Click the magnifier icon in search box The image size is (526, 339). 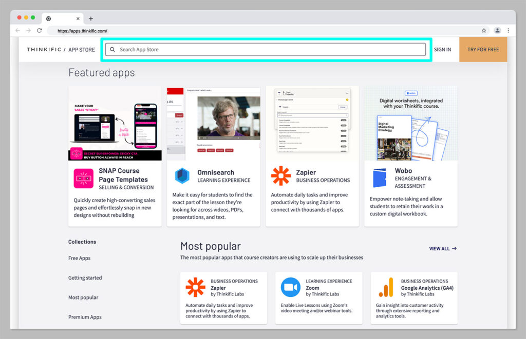(112, 50)
